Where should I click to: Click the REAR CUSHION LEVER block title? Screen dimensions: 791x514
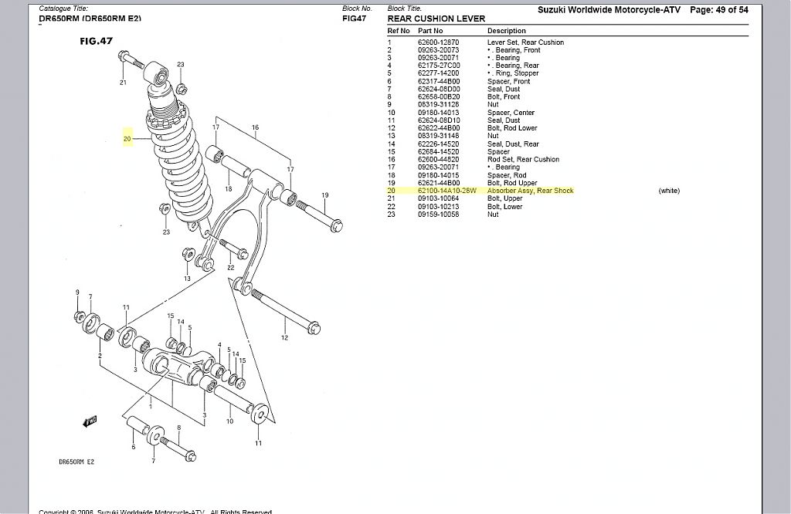pyautogui.click(x=436, y=19)
